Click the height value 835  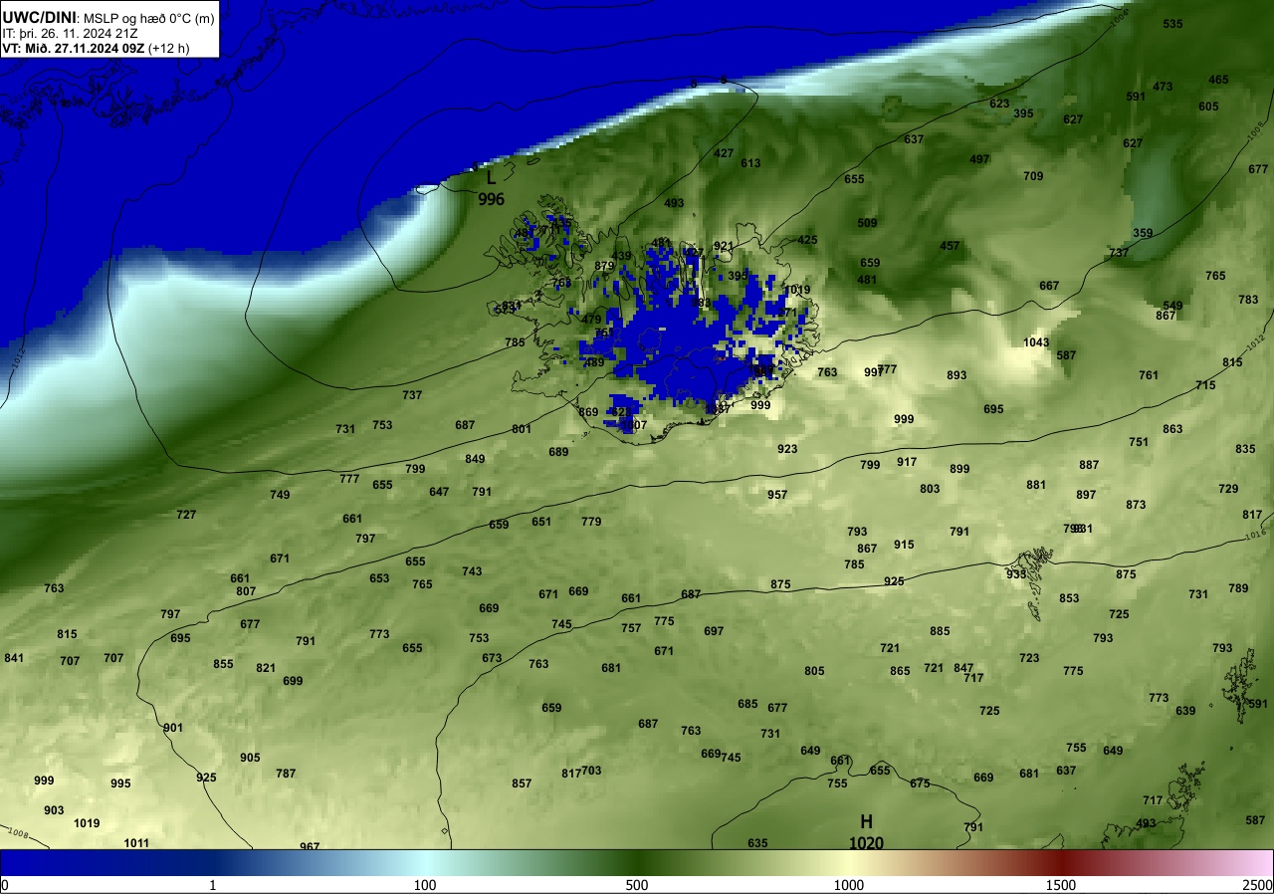[1246, 450]
